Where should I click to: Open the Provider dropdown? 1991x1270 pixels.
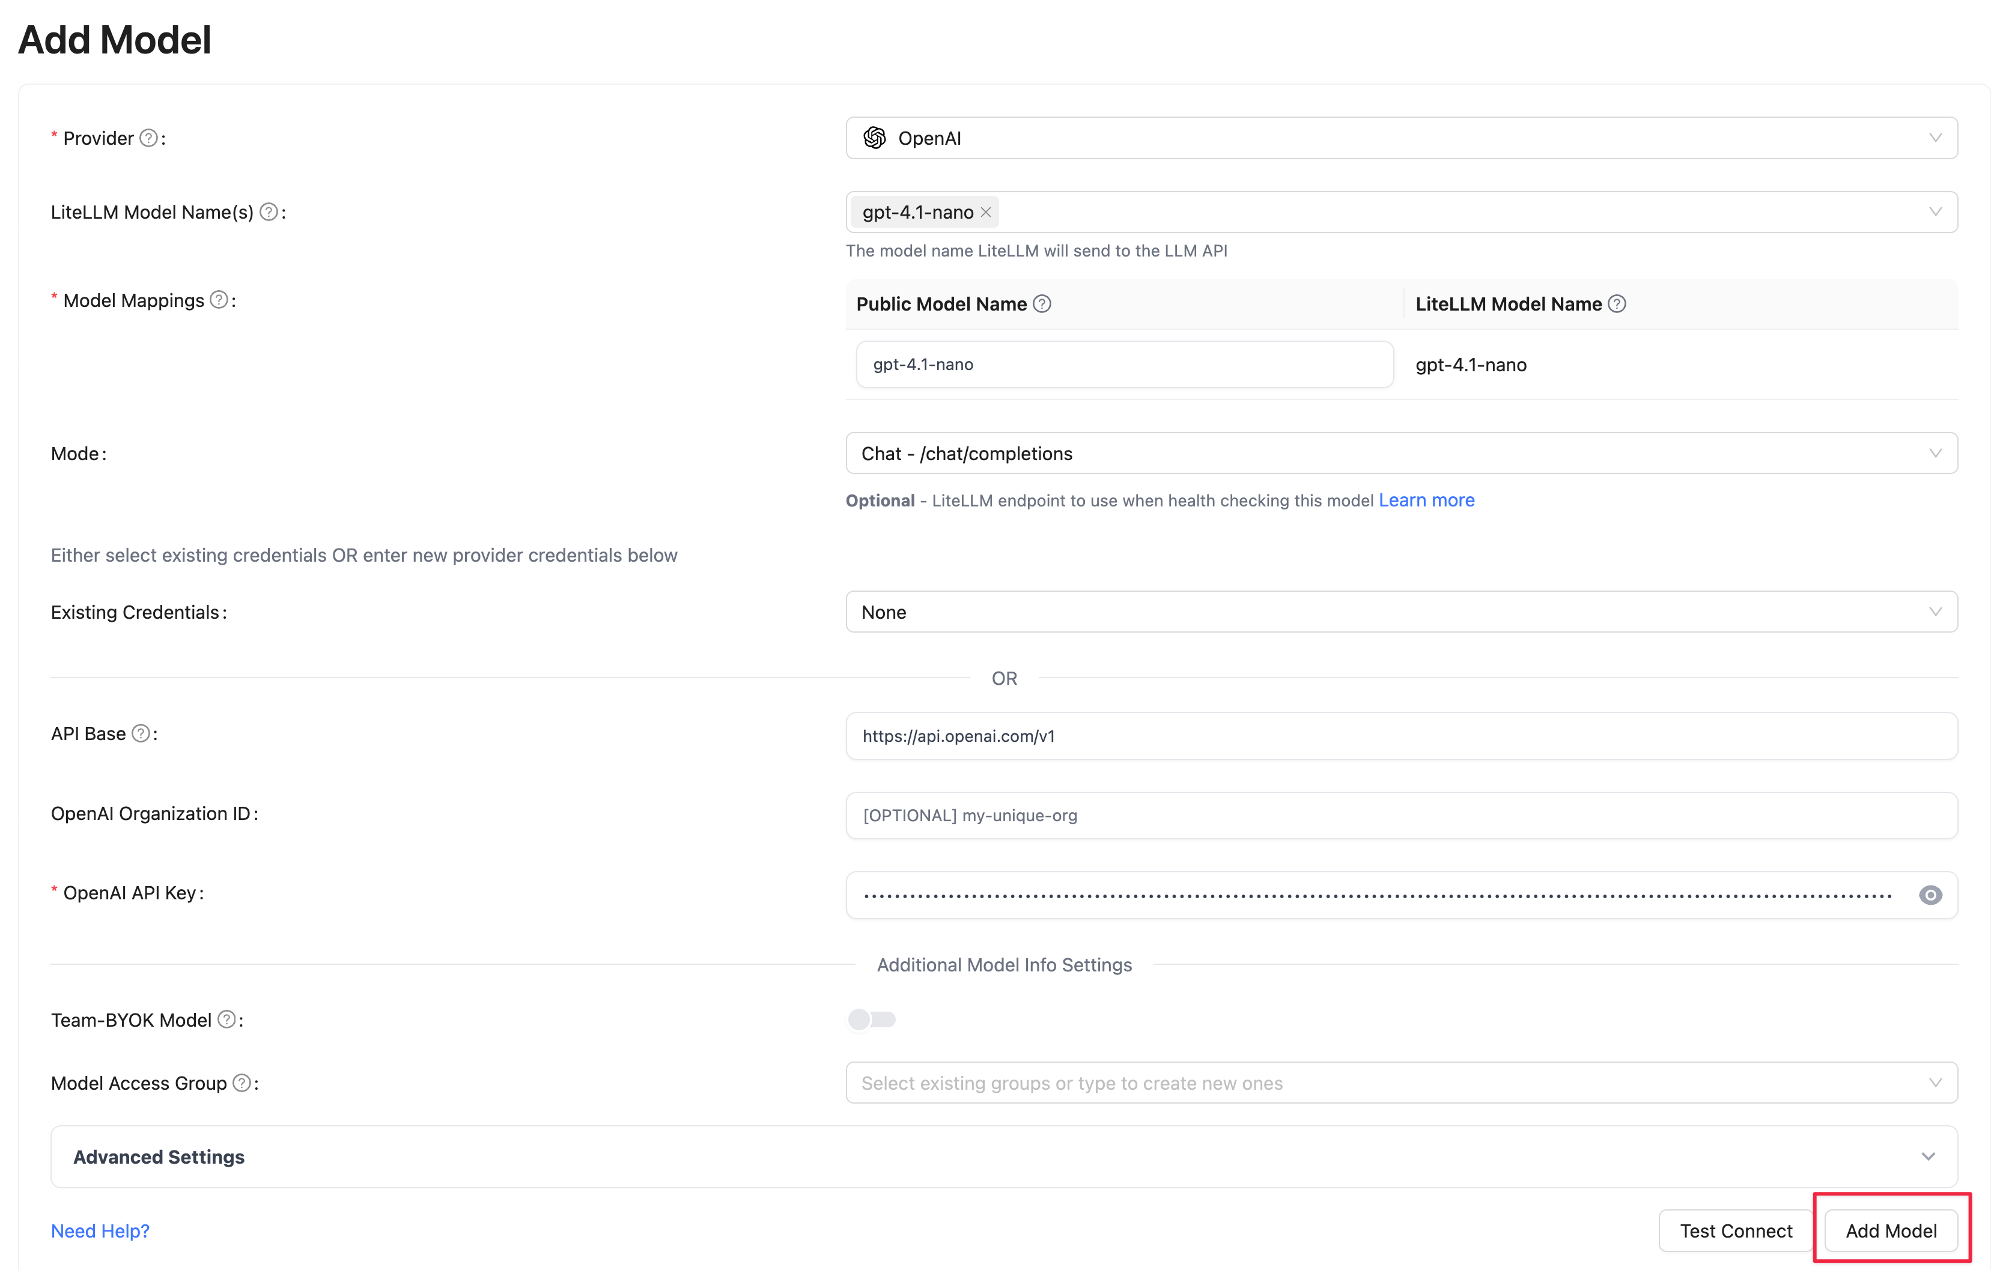(1402, 138)
